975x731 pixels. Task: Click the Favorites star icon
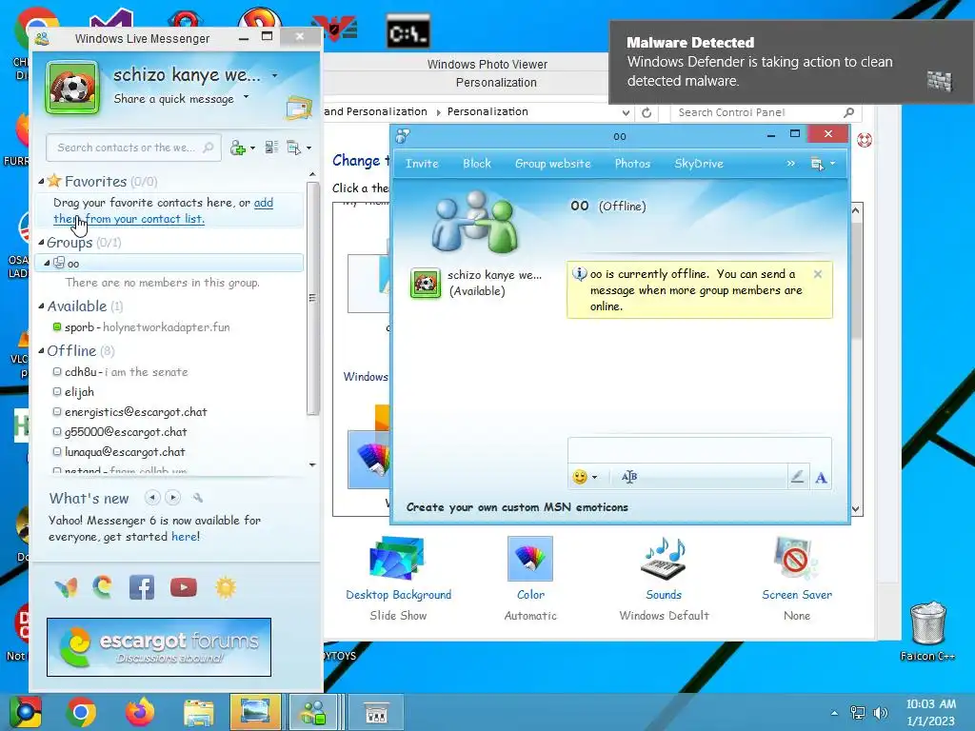[54, 181]
